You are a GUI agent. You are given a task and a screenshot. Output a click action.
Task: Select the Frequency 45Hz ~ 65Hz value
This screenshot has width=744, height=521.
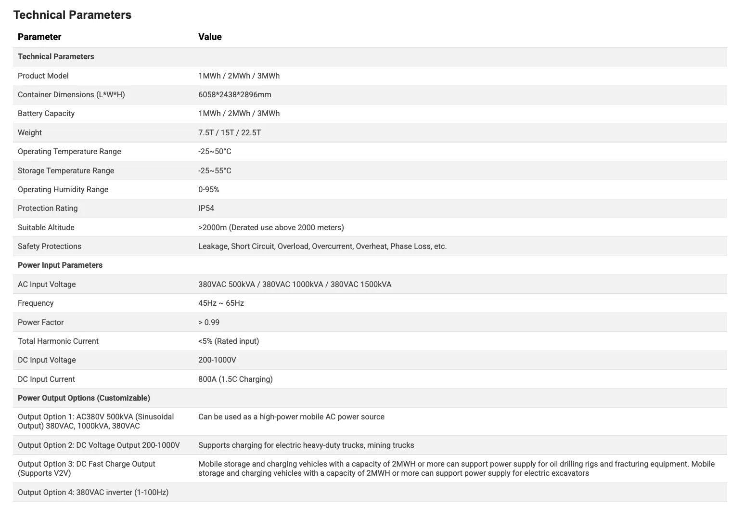[221, 303]
